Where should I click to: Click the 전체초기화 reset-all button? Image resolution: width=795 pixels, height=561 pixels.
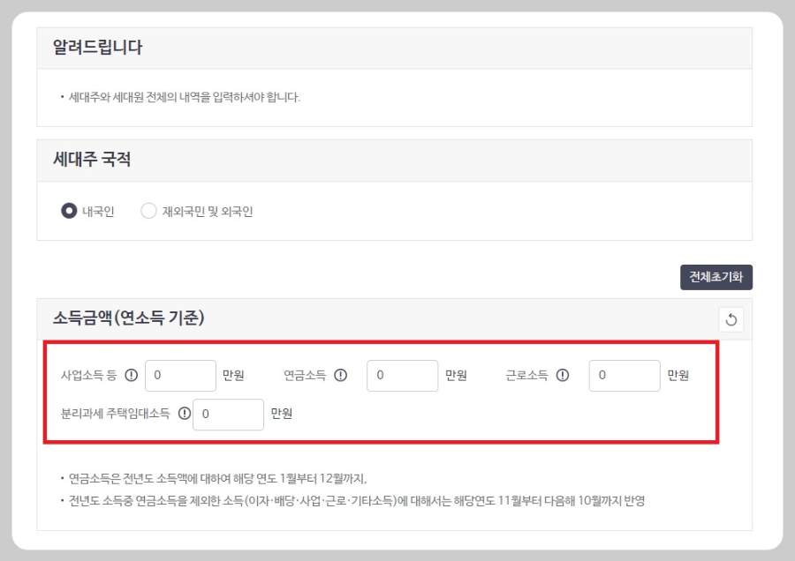[x=715, y=277]
